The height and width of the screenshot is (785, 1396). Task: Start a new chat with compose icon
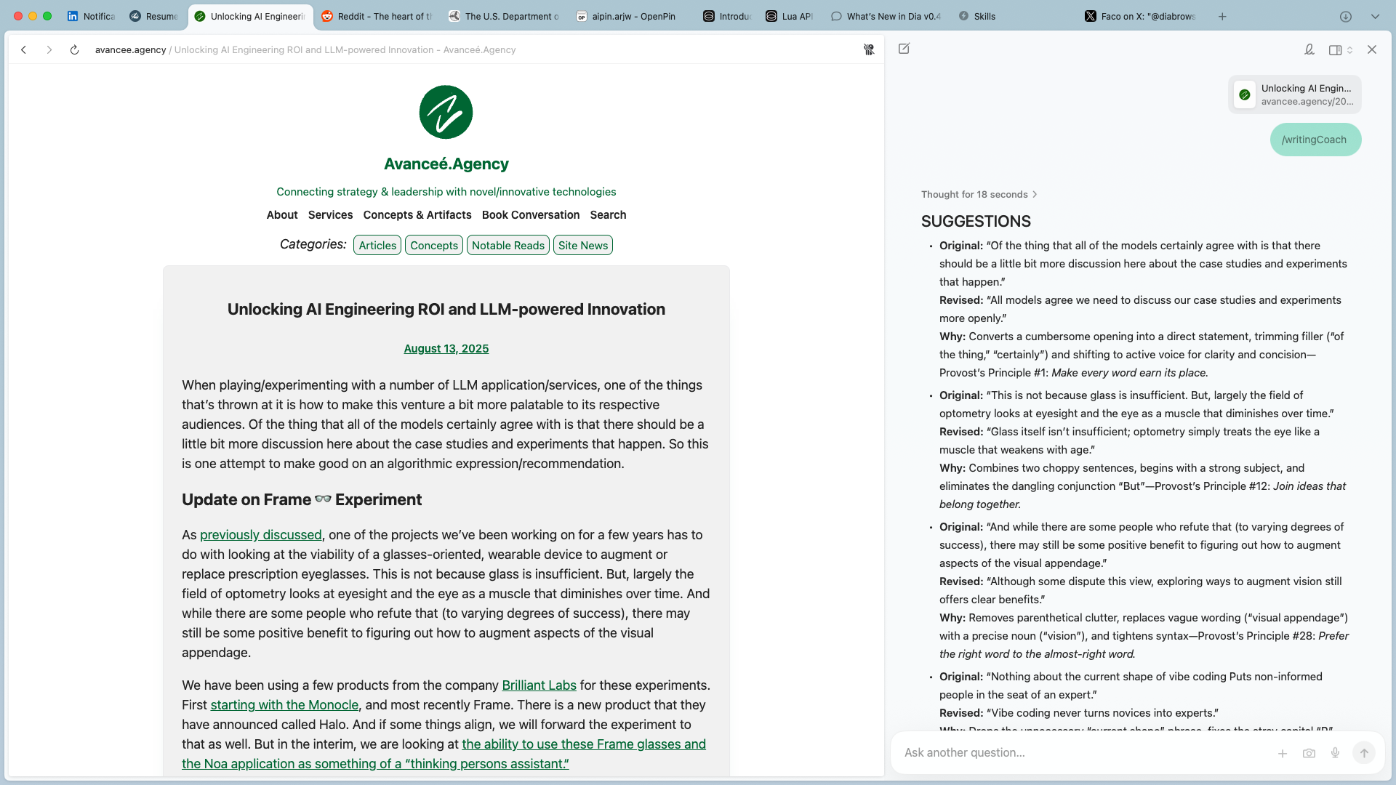point(904,49)
